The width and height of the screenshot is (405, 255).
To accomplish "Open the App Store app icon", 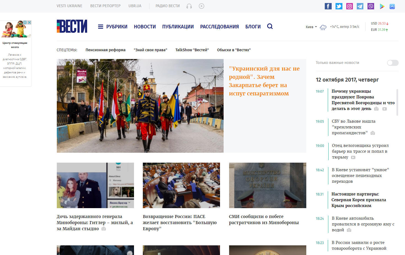I will pyautogui.click(x=392, y=6).
